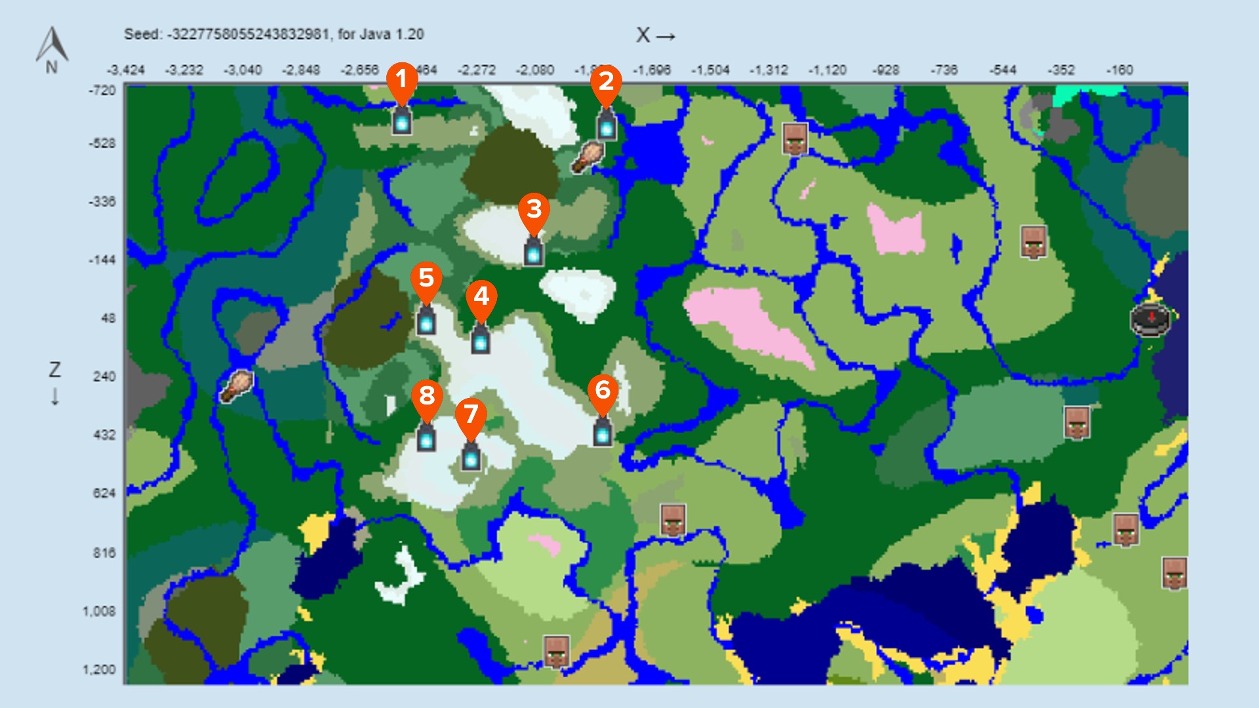Click the ancient city icon under pin 2
Image resolution: width=1259 pixels, height=708 pixels.
(x=607, y=125)
